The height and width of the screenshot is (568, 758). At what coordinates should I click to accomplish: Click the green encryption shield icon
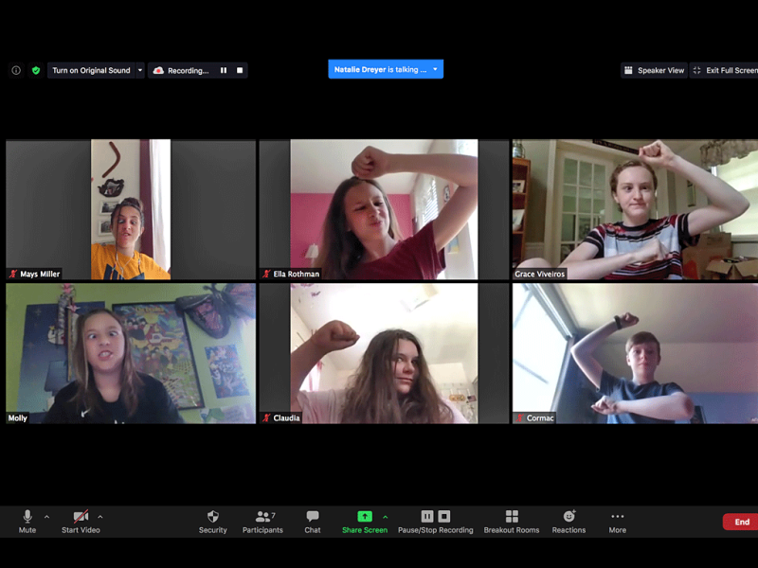point(36,70)
